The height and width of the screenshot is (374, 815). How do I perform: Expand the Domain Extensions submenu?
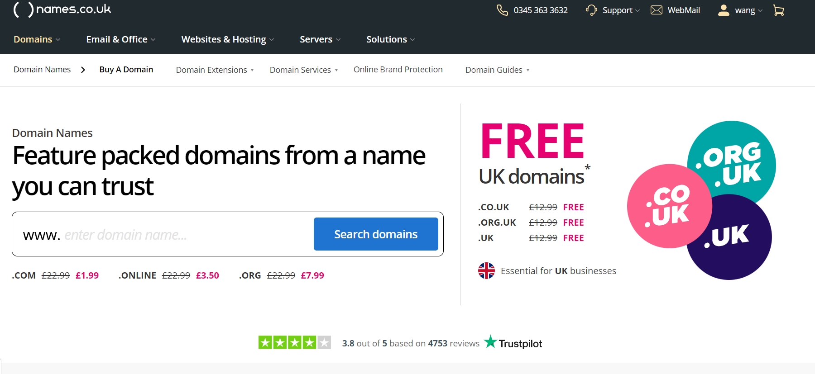(215, 70)
